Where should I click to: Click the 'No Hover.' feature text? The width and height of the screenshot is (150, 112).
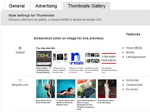click(x=132, y=89)
